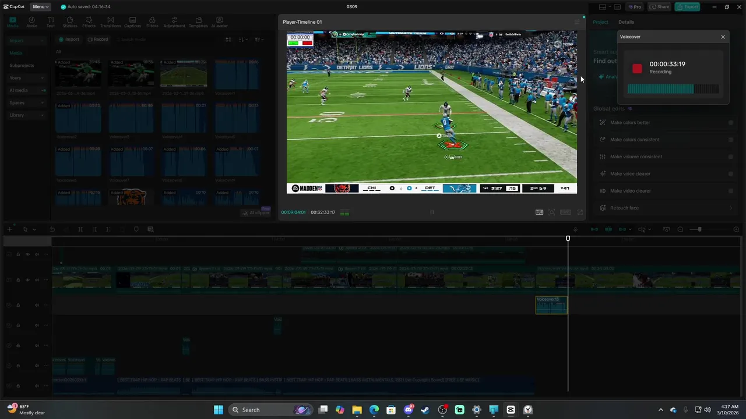Image resolution: width=746 pixels, height=419 pixels.
Task: Open the layout switcher icon
Action: click(605, 7)
